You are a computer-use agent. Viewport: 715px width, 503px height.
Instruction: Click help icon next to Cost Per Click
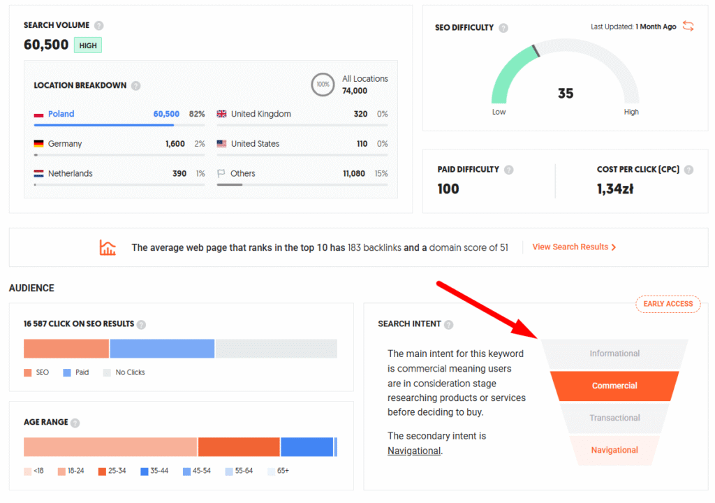coord(688,170)
